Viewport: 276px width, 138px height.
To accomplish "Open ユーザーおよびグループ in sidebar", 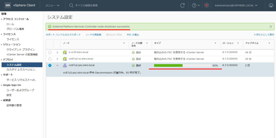I will (x=20, y=90).
